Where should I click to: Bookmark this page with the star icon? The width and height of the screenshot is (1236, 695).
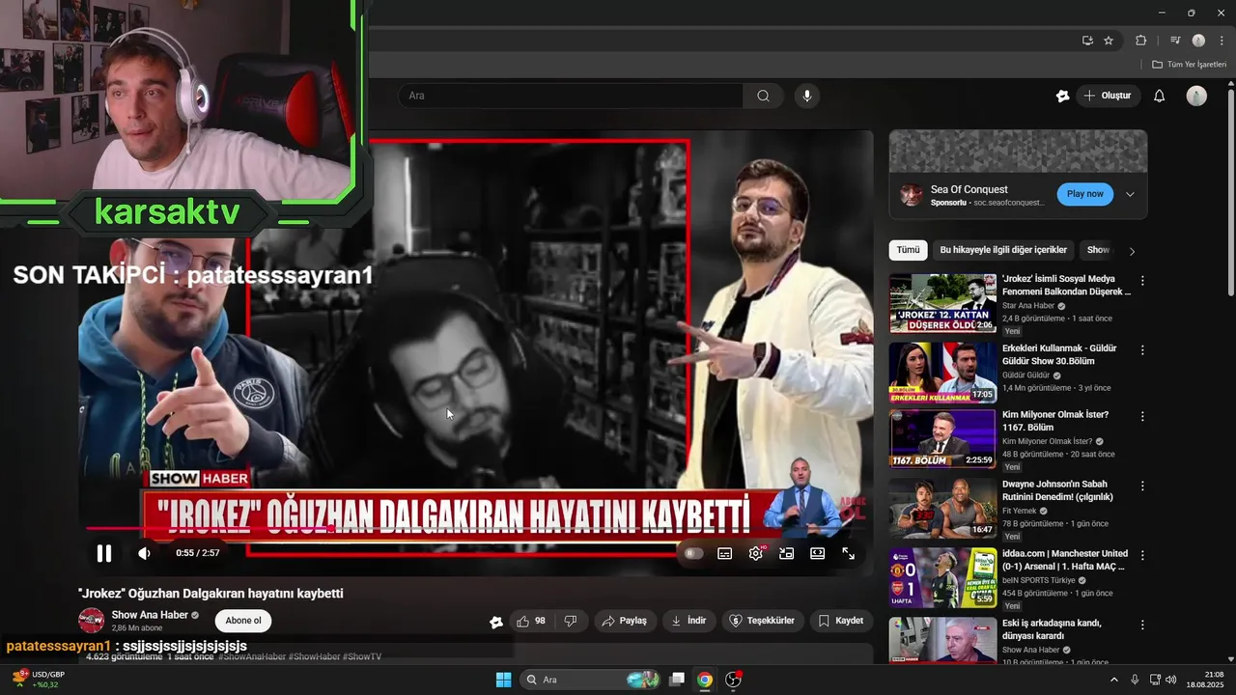(x=1109, y=41)
